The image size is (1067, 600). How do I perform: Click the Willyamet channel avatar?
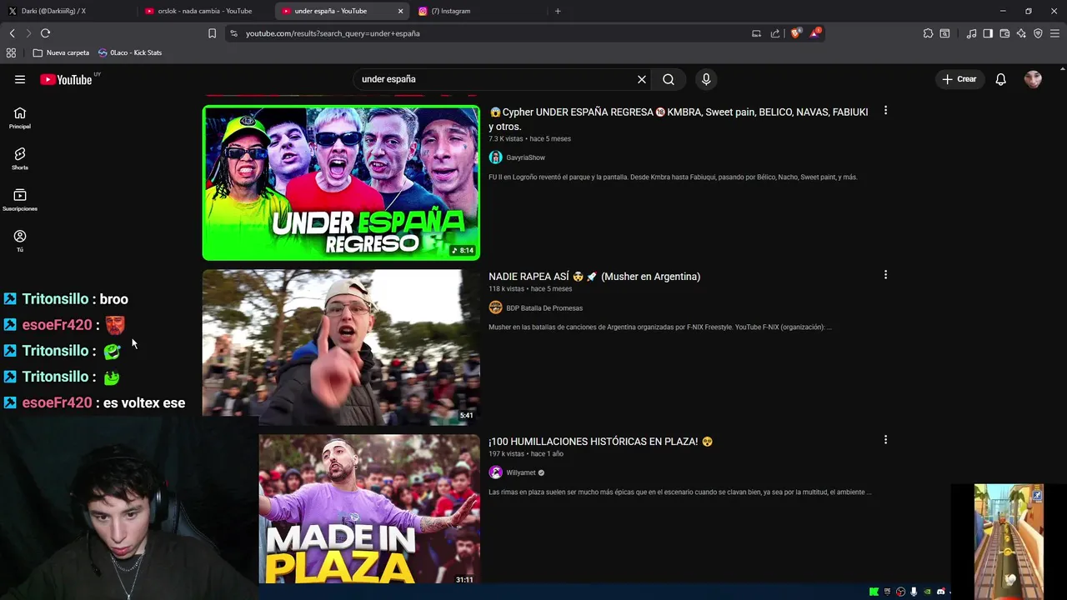pos(495,472)
